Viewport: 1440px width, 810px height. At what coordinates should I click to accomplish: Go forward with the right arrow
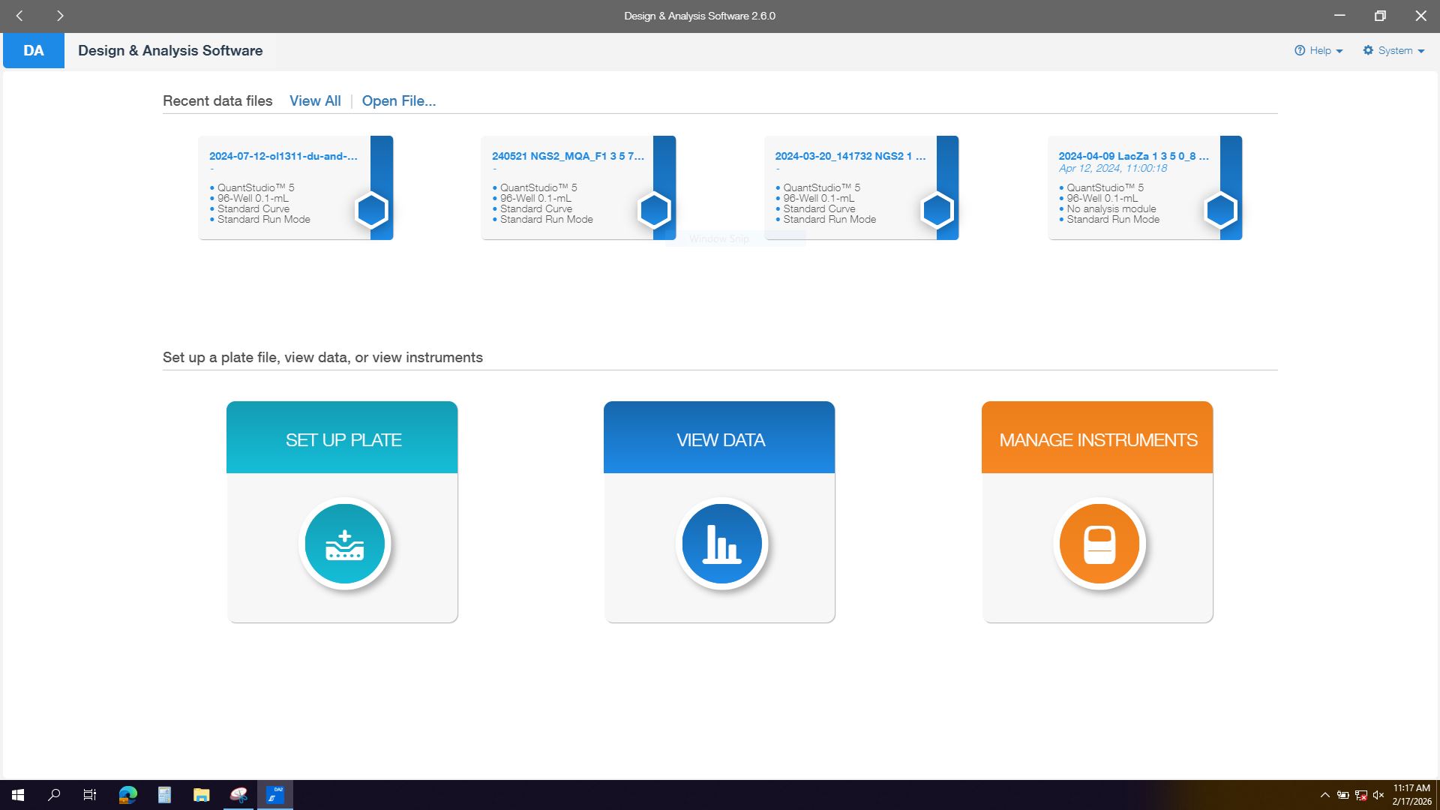(60, 16)
